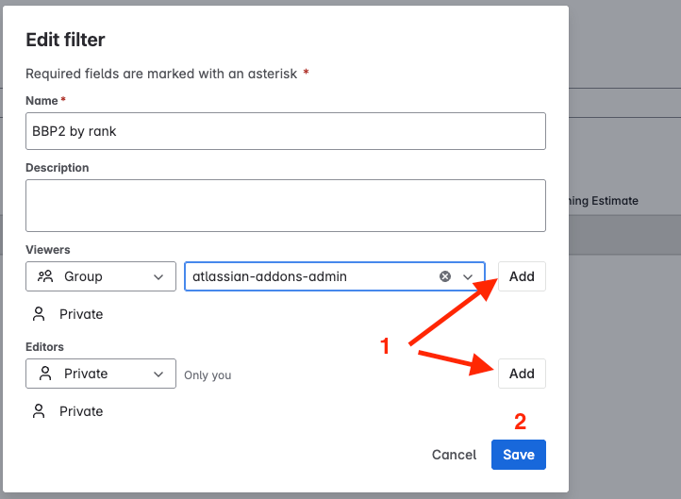Click the person icon beside Private under Editors

point(39,411)
